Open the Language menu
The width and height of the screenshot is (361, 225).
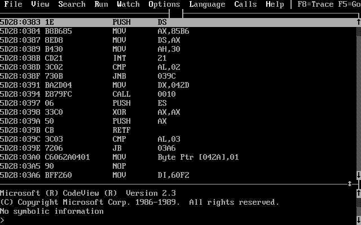[207, 4]
